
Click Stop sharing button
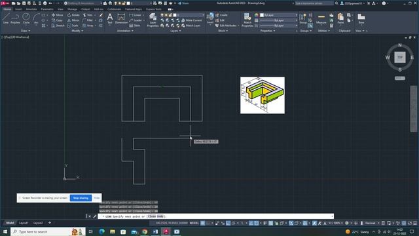[x=81, y=198]
